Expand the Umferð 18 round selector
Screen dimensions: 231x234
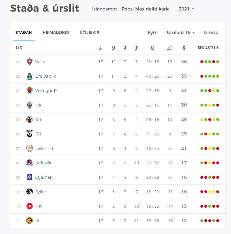[x=181, y=33]
